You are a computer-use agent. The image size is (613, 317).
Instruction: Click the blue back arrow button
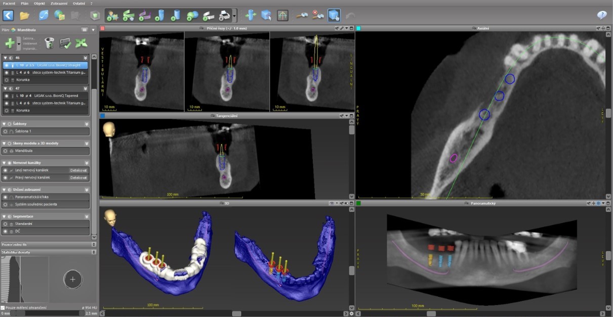(x=8, y=15)
